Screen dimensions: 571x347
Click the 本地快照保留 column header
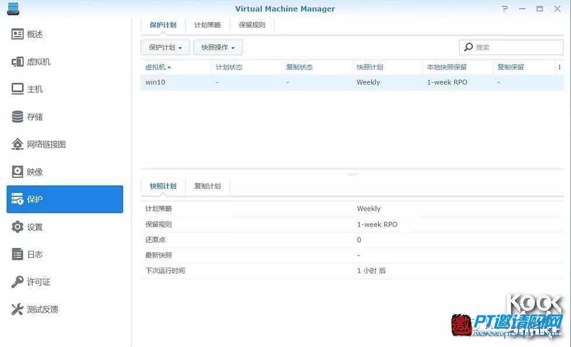447,67
